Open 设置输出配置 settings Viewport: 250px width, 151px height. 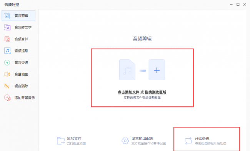pos(142,138)
